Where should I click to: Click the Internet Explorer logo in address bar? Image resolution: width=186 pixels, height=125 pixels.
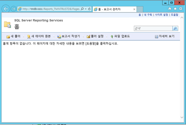(x=20, y=9)
